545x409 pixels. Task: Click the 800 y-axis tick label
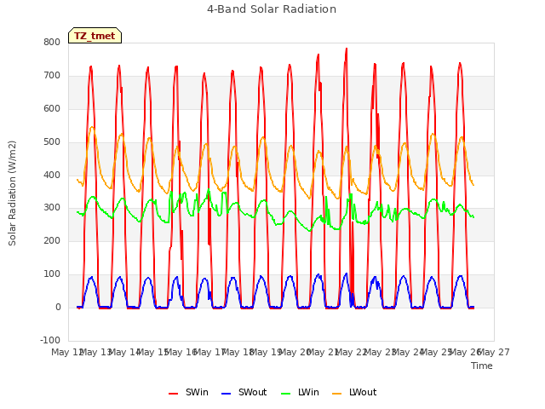(x=52, y=42)
